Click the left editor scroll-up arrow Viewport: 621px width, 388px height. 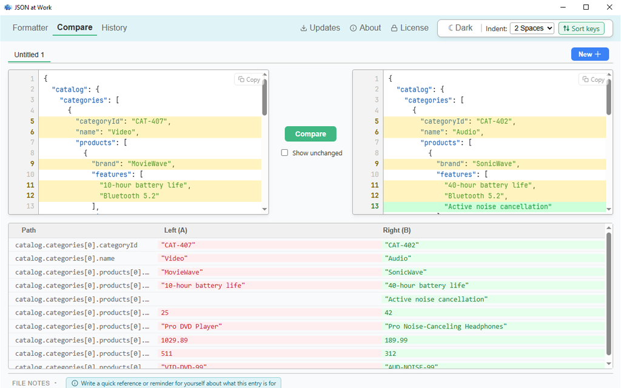click(264, 74)
